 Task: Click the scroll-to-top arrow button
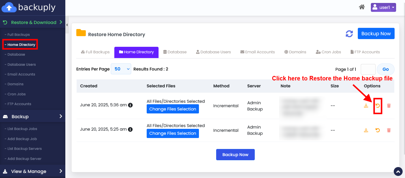(398, 171)
